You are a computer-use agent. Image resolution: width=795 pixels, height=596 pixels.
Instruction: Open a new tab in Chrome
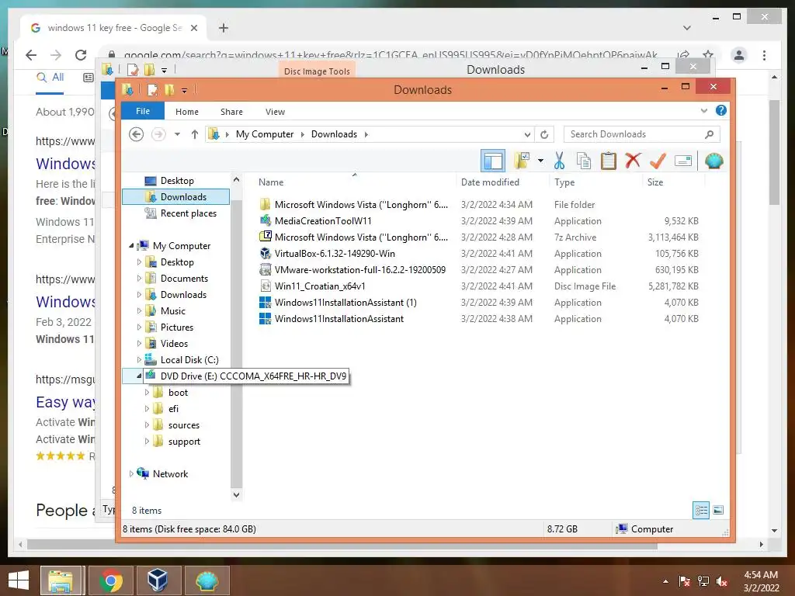(x=223, y=28)
